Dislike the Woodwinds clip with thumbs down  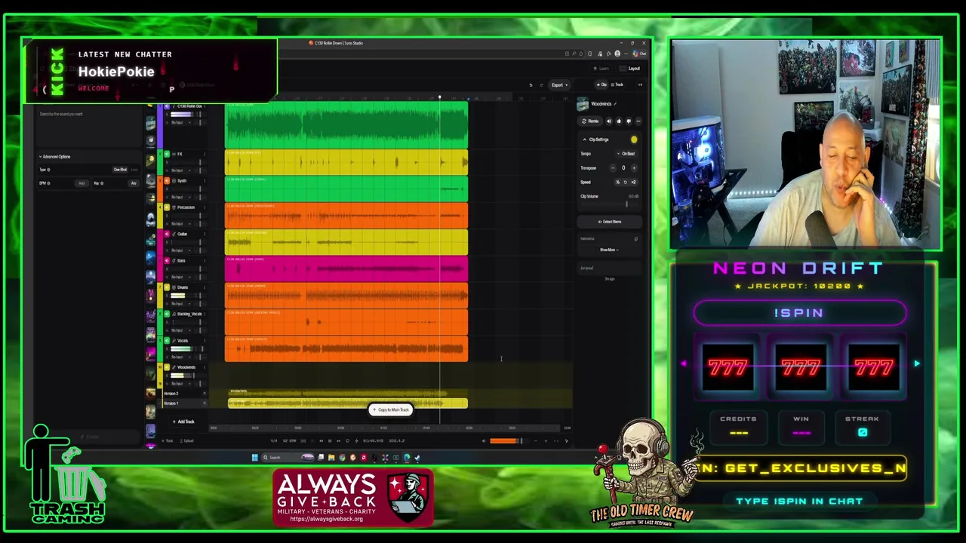pyautogui.click(x=629, y=121)
